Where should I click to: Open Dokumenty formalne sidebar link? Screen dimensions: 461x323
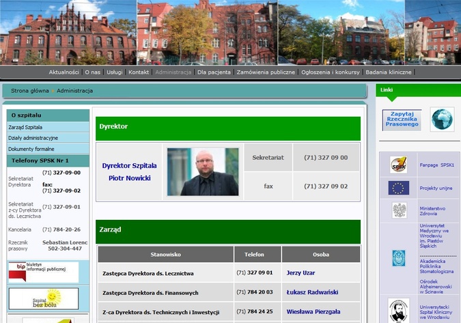coord(48,149)
